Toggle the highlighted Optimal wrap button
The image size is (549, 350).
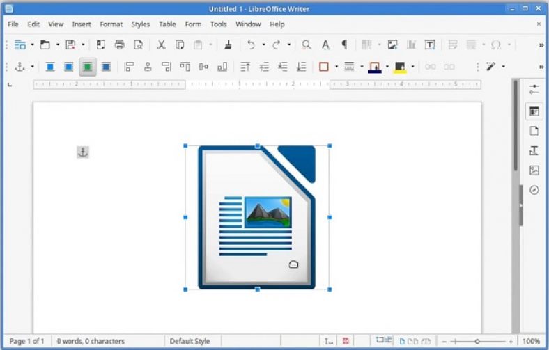point(87,67)
